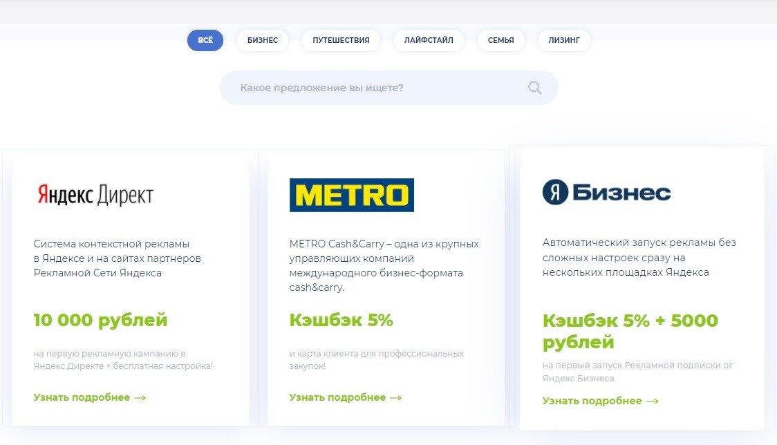
Task: Click the карта клиента note text
Action: (x=377, y=360)
